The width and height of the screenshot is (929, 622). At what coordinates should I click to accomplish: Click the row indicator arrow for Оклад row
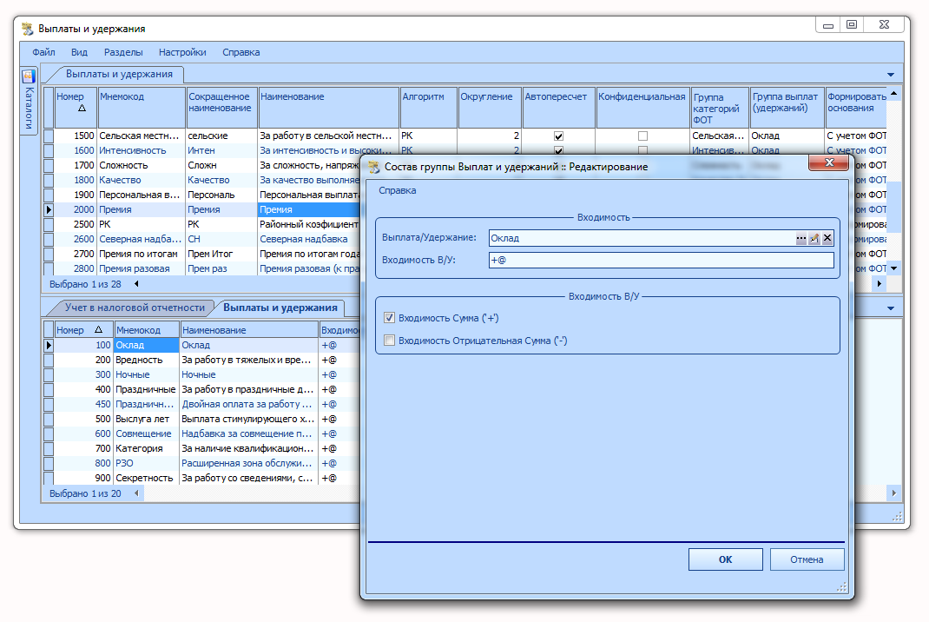49,345
